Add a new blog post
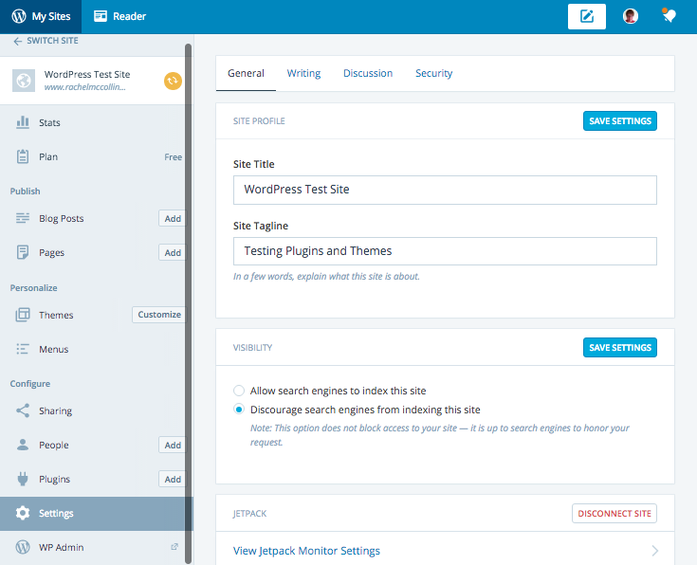The image size is (697, 565). tap(173, 218)
